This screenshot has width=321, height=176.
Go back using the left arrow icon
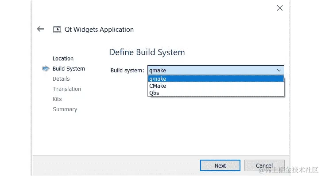41,29
